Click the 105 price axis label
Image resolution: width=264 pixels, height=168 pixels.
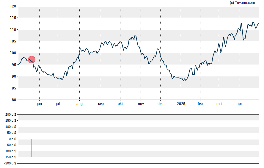tap(13, 41)
